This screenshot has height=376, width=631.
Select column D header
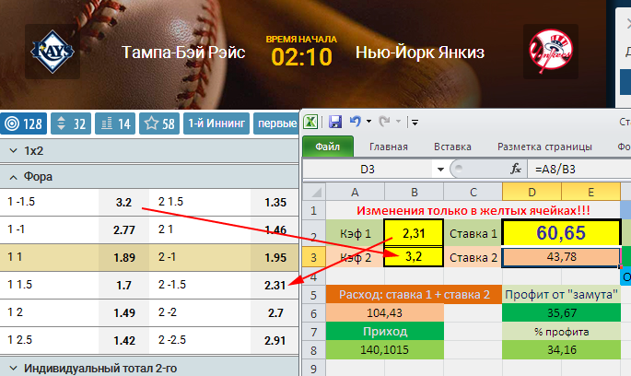(532, 192)
